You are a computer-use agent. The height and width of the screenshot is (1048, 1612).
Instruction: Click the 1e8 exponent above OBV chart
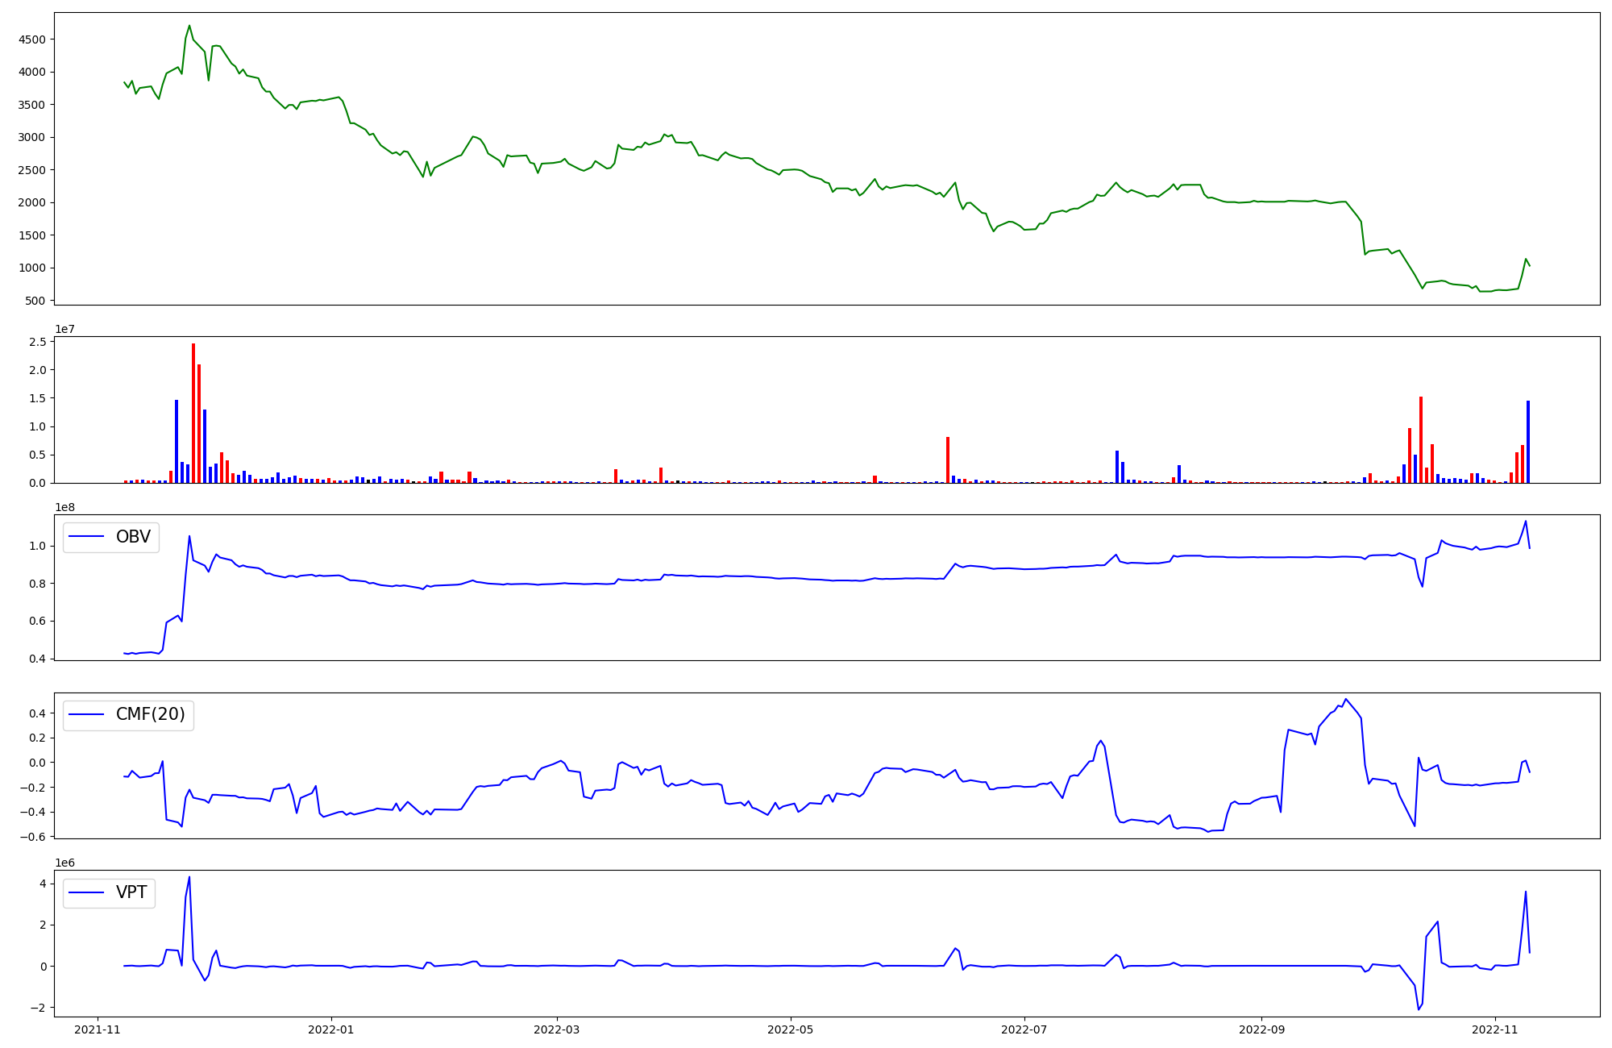tap(65, 507)
